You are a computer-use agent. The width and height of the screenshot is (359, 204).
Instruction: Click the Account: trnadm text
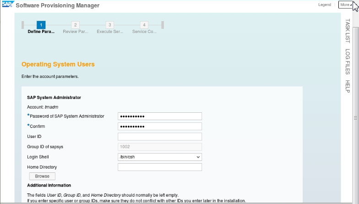[43, 107]
